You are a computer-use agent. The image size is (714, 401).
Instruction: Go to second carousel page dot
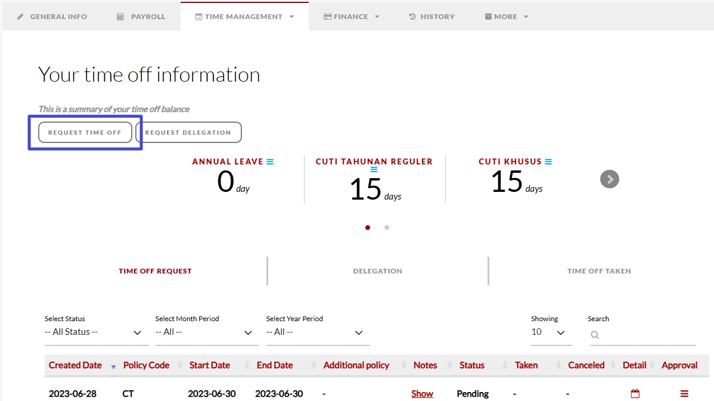(x=387, y=228)
